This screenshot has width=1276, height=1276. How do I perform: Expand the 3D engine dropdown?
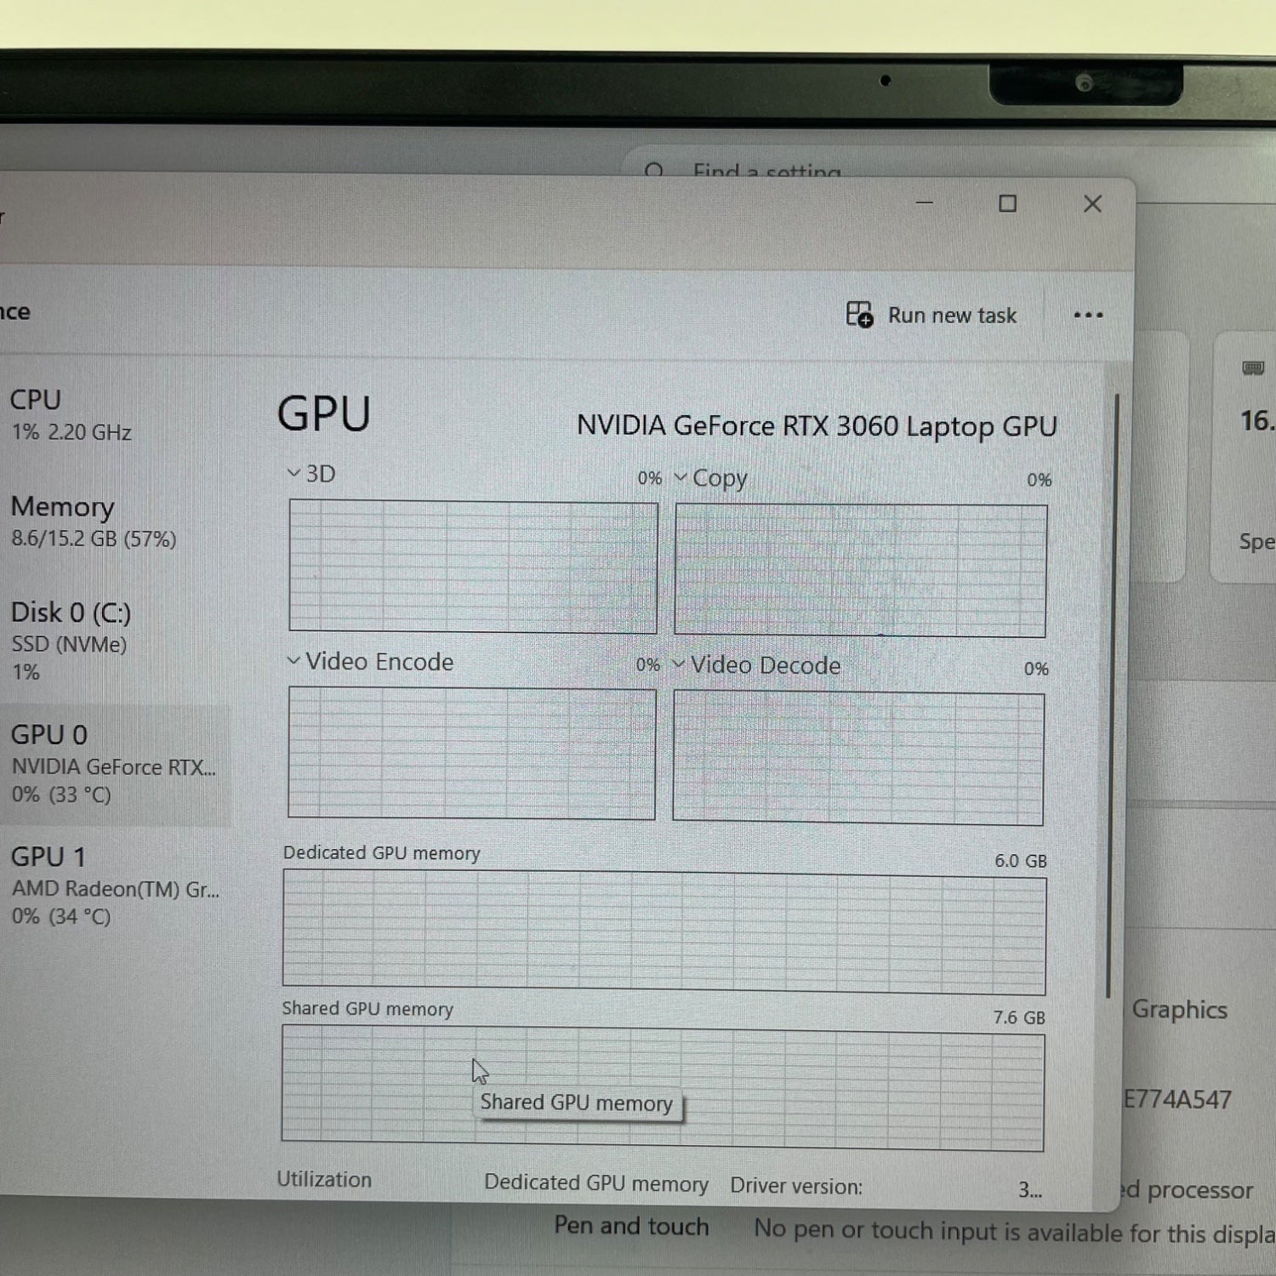pos(294,473)
